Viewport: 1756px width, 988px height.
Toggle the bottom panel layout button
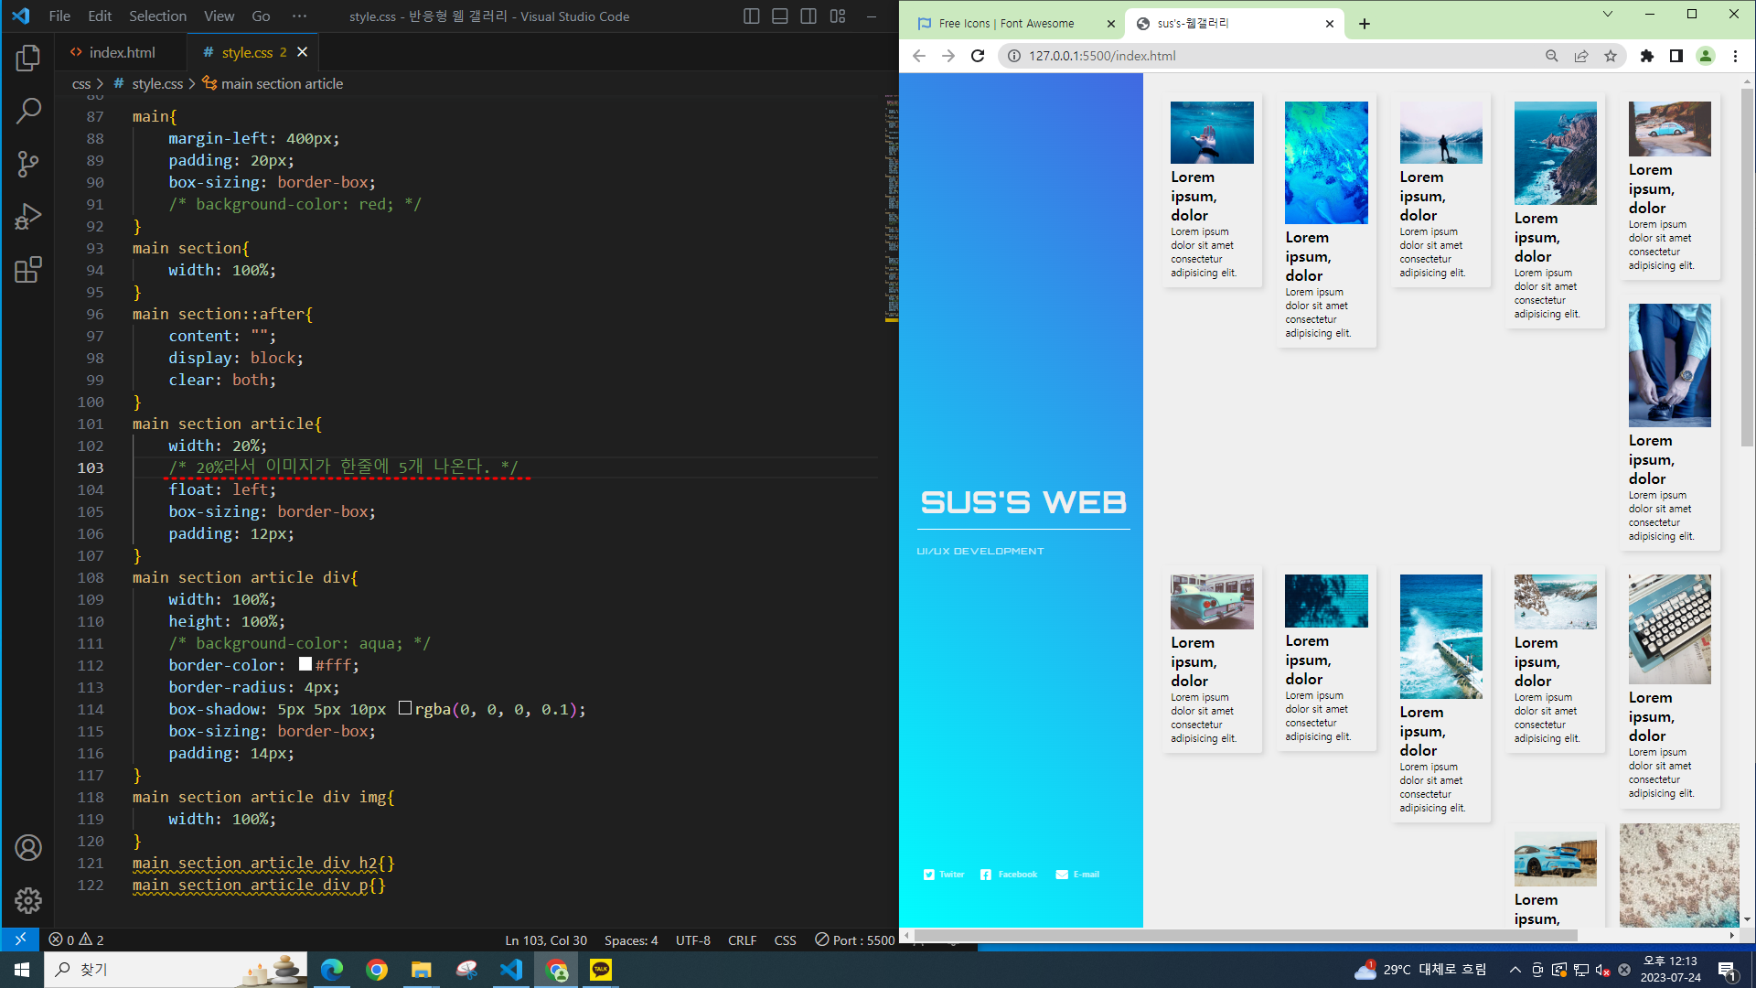[x=779, y=16]
